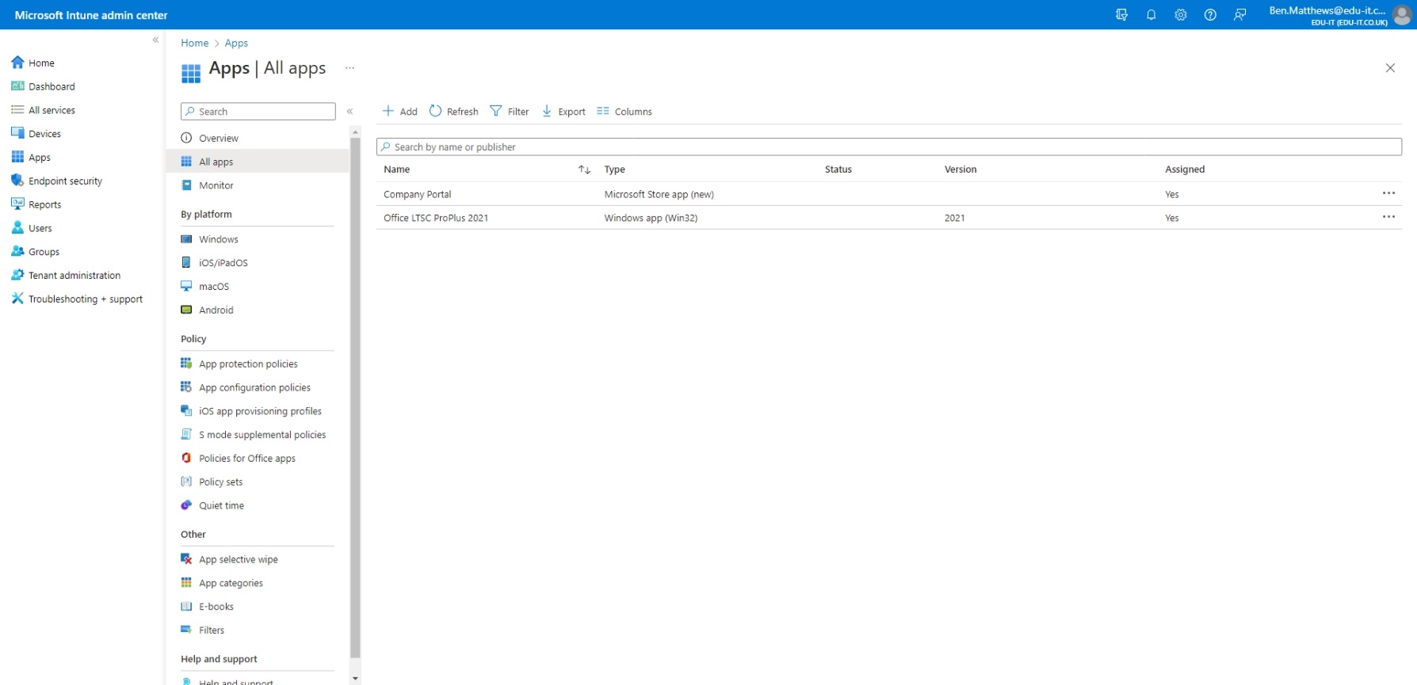Export the apps list
This screenshot has width=1417, height=685.
click(563, 112)
